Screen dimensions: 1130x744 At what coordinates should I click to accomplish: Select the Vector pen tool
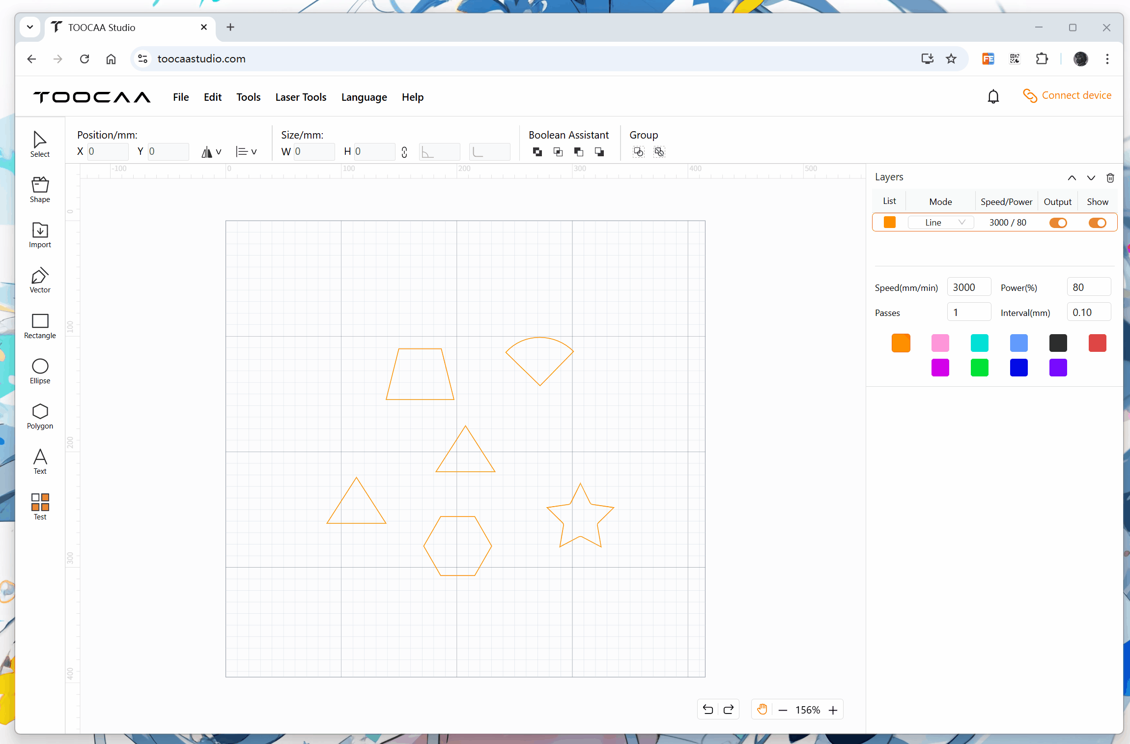point(40,280)
